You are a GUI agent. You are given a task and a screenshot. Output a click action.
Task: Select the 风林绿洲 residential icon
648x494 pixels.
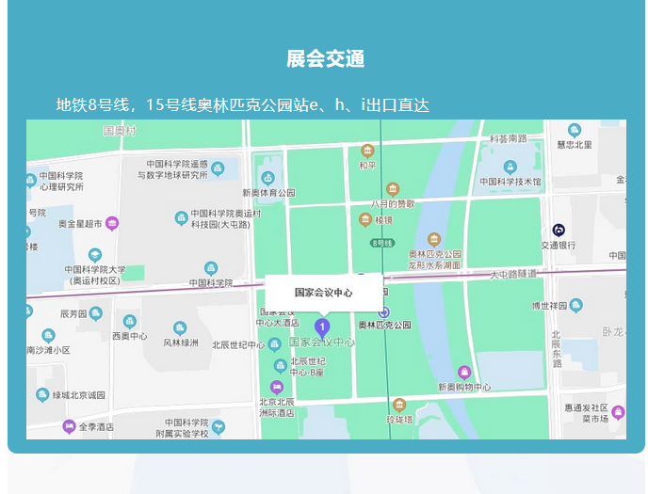click(x=180, y=328)
